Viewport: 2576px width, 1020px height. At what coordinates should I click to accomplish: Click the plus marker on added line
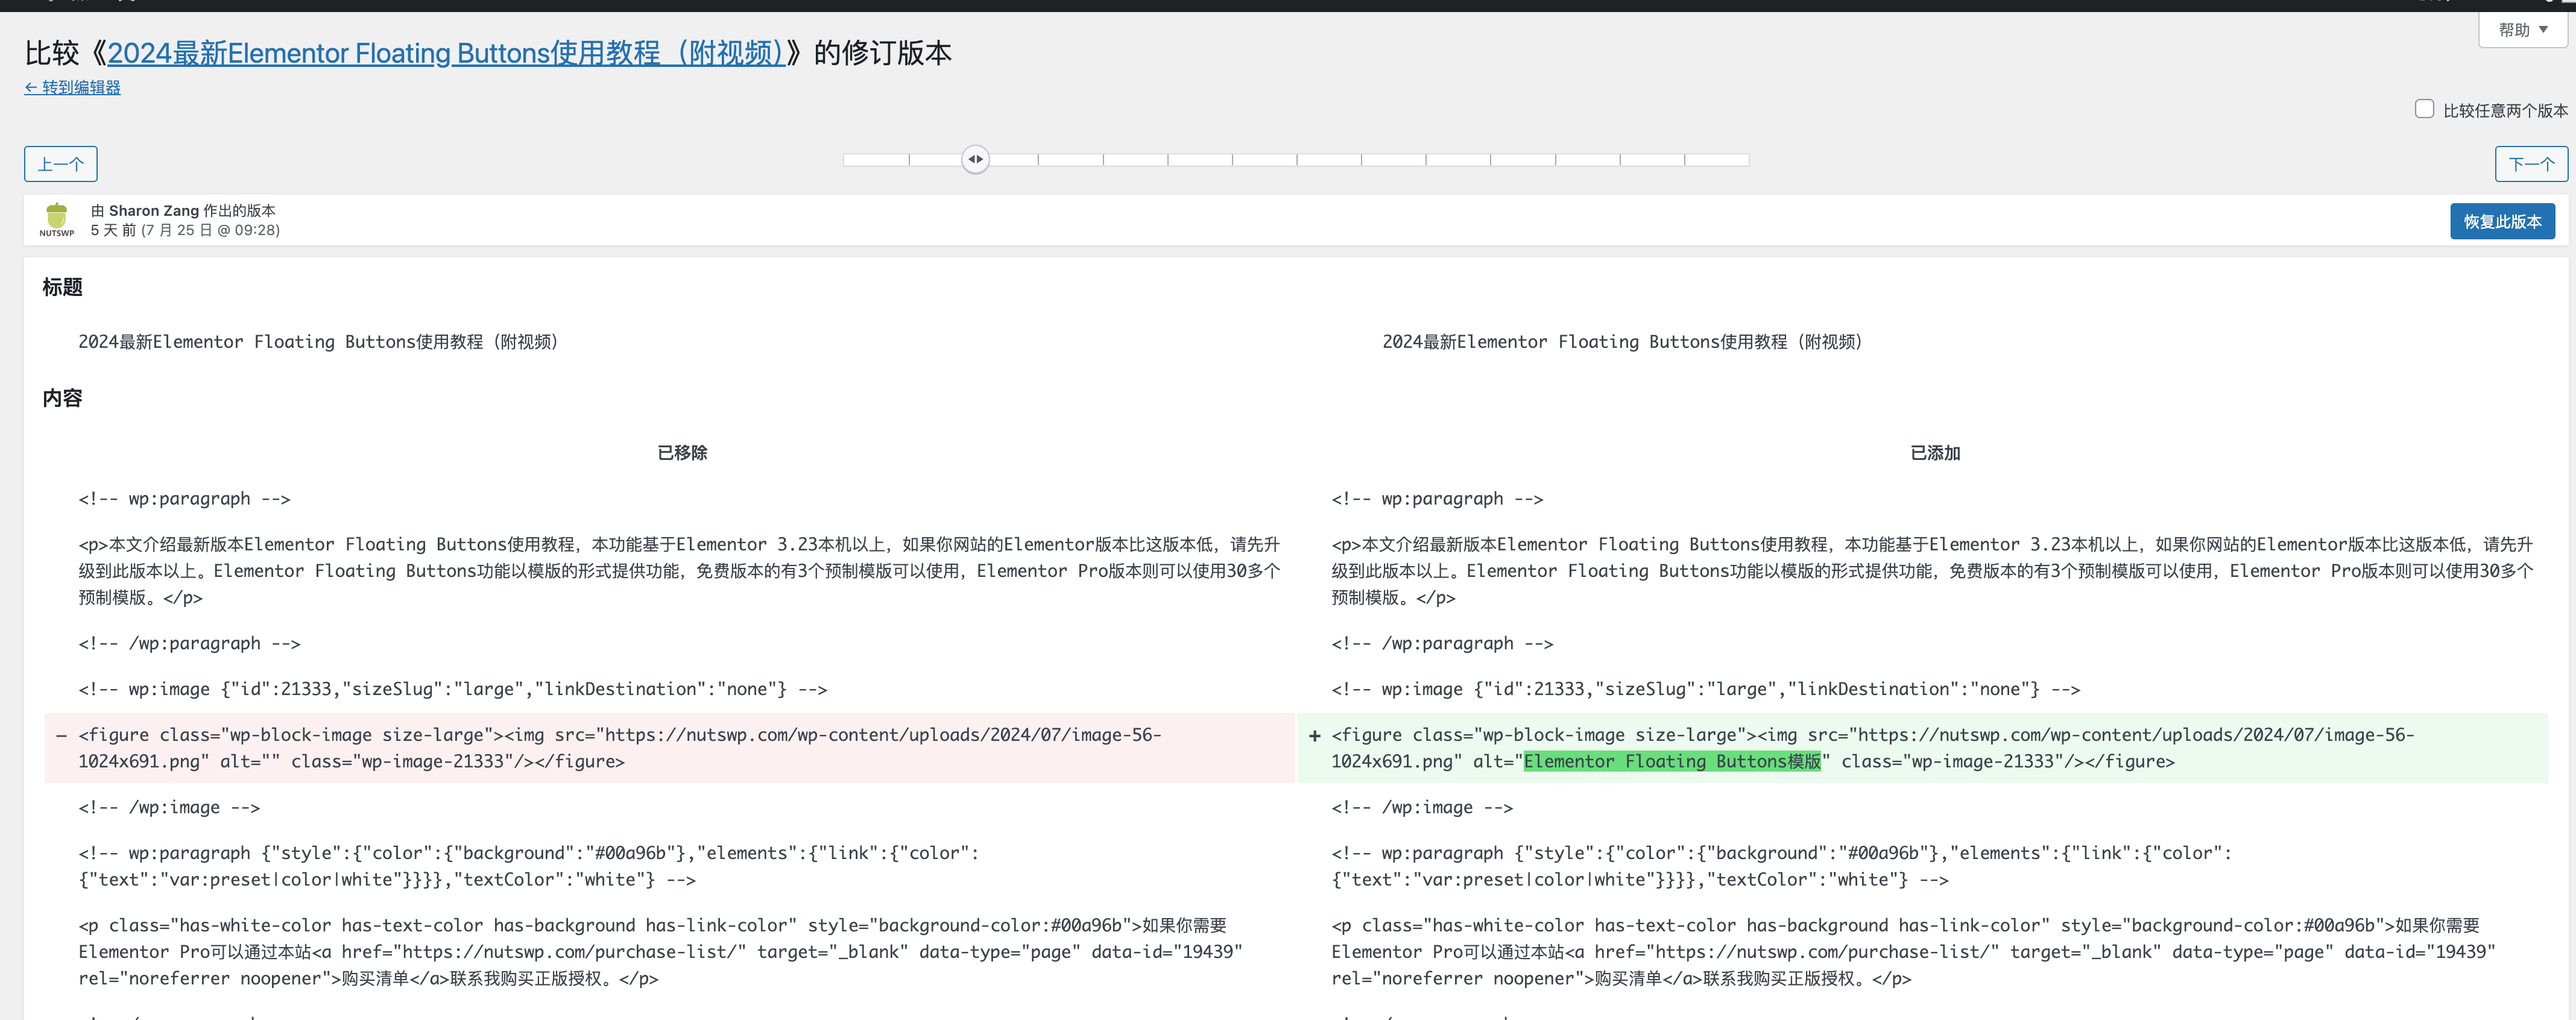tap(1314, 736)
